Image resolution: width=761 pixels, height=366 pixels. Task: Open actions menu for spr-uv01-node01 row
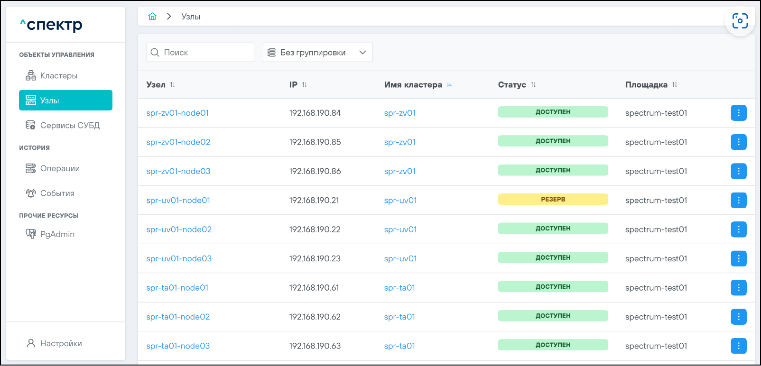click(738, 200)
